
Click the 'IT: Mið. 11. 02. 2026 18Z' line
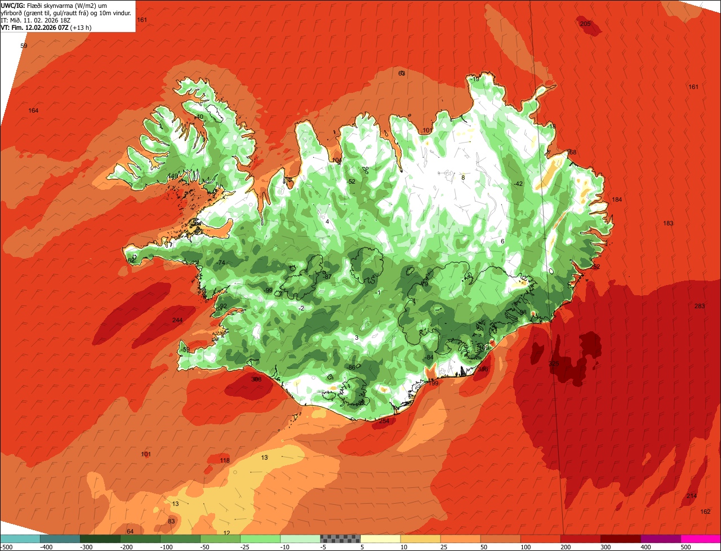pos(36,20)
